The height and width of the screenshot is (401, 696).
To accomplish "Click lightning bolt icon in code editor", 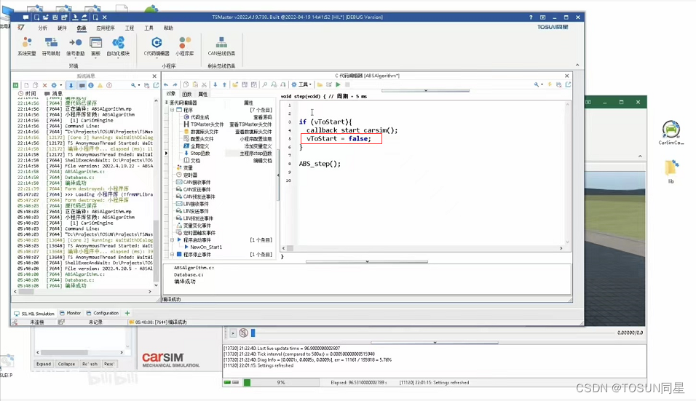I will [550, 84].
